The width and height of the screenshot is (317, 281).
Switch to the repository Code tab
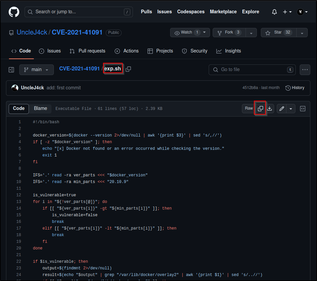tap(21, 51)
